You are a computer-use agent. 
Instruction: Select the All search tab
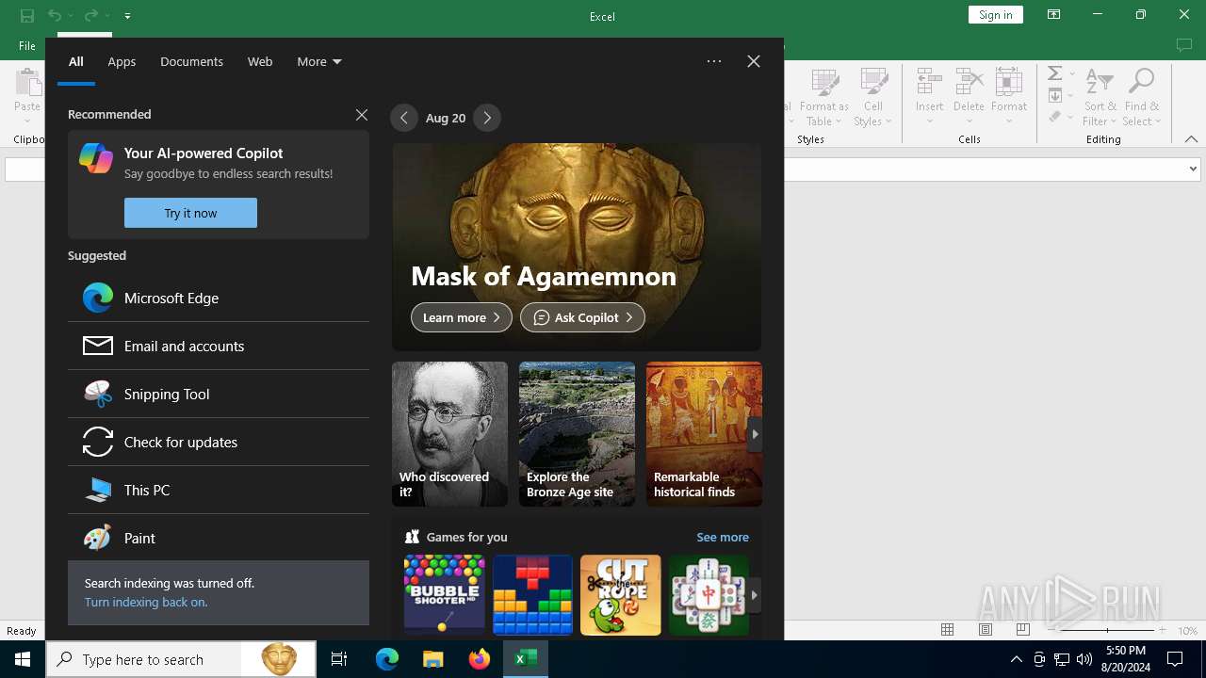click(x=76, y=61)
